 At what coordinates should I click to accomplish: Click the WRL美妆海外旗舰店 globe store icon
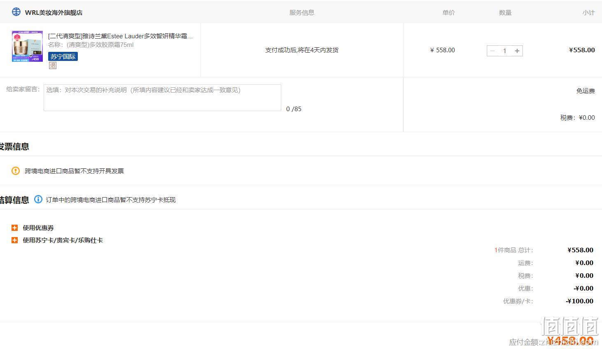point(16,12)
